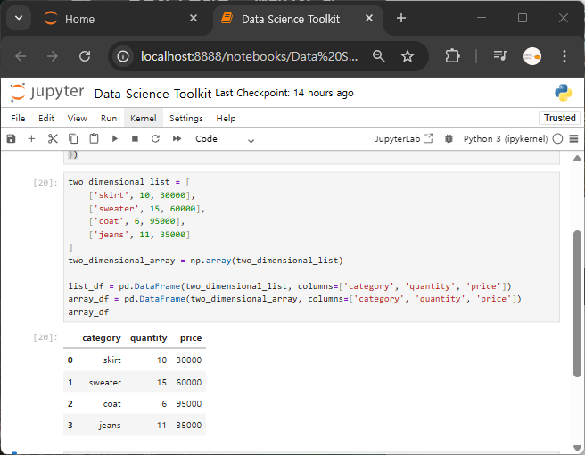Click the [20] output prompt beside the table
The height and width of the screenshot is (455, 585).
click(x=45, y=337)
